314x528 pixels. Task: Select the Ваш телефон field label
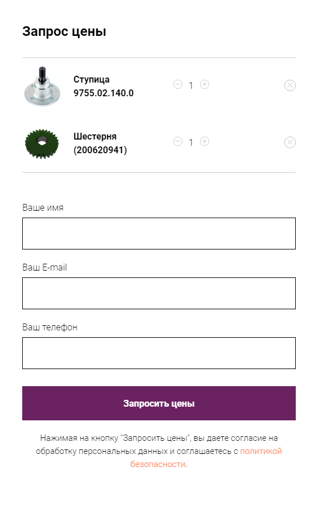pyautogui.click(x=50, y=328)
